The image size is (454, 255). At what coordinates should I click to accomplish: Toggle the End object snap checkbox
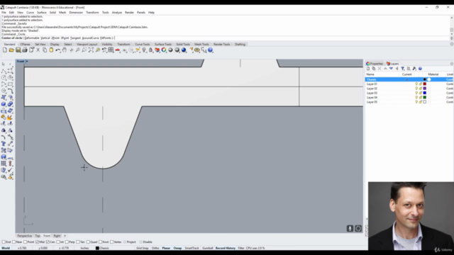[4, 242]
